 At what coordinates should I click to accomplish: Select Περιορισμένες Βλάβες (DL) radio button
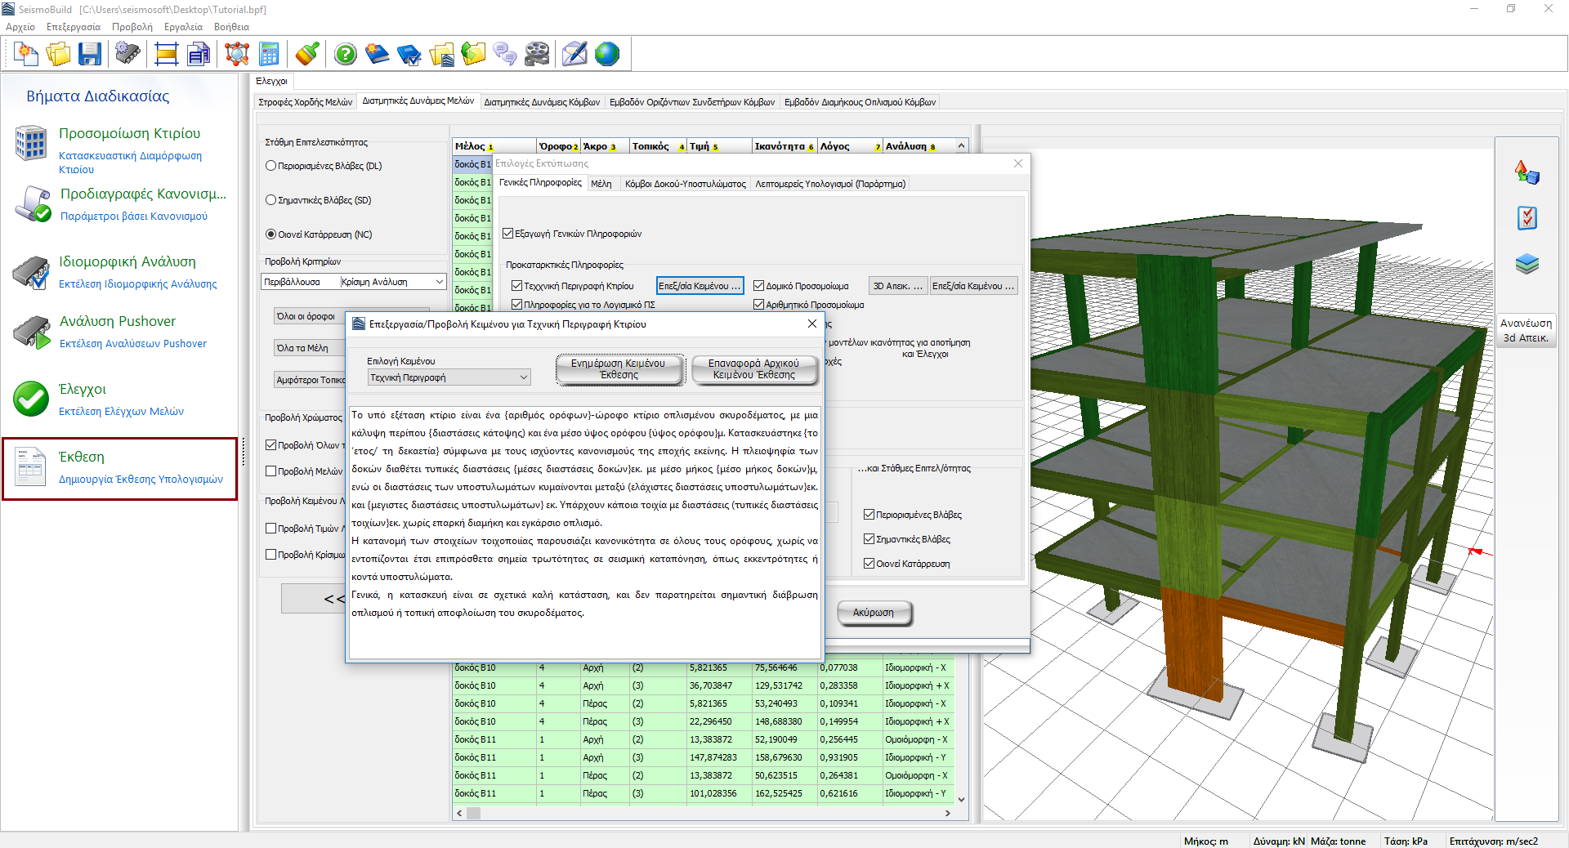coord(271,166)
